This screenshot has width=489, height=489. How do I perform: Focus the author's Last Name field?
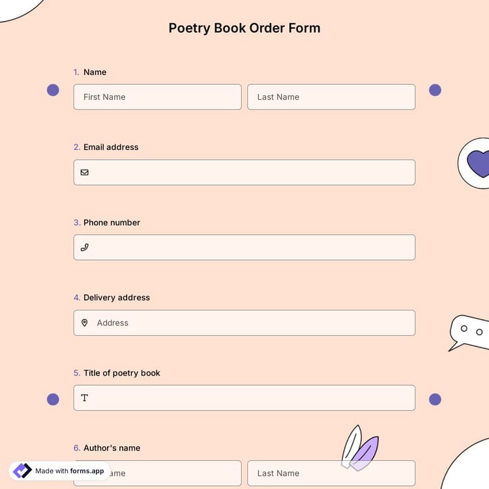point(306,473)
